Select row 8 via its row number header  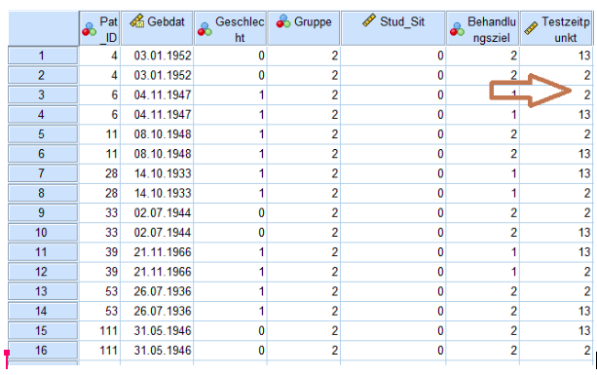pos(43,193)
